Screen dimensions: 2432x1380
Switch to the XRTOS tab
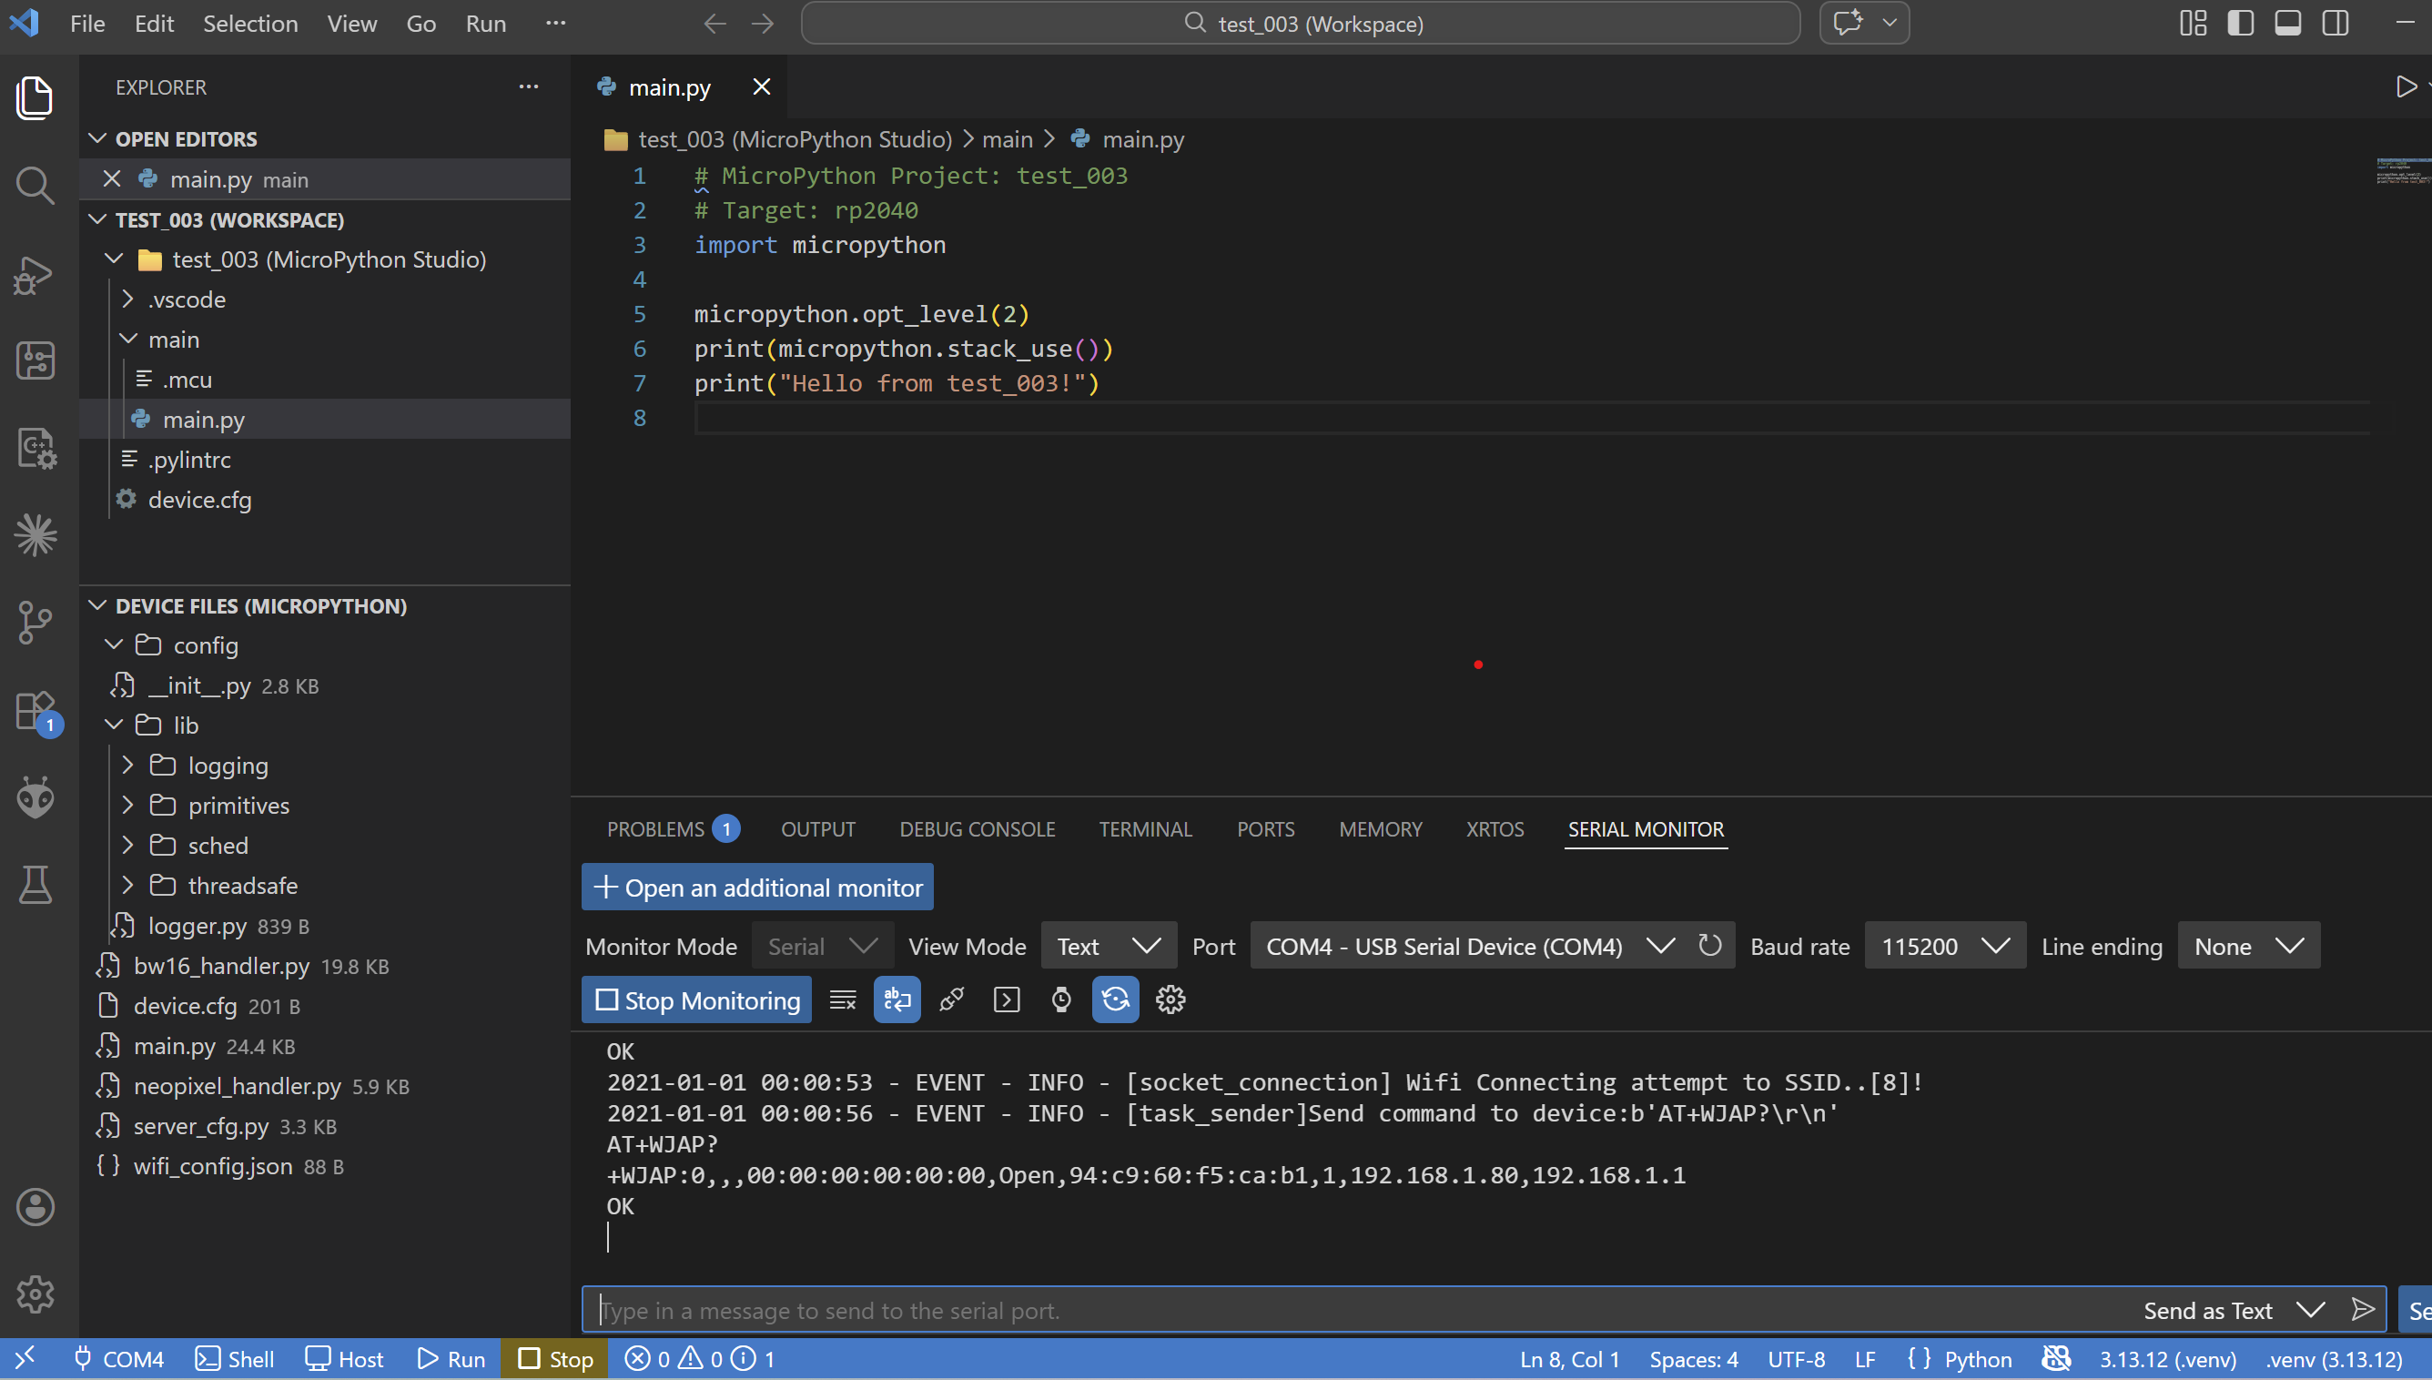pyautogui.click(x=1495, y=829)
